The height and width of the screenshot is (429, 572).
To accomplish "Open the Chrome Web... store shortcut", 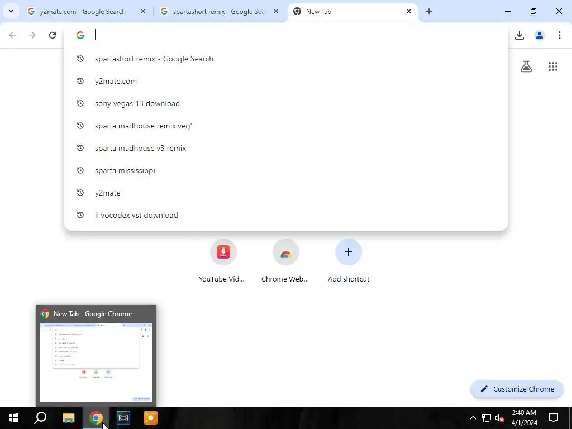I will [285, 261].
